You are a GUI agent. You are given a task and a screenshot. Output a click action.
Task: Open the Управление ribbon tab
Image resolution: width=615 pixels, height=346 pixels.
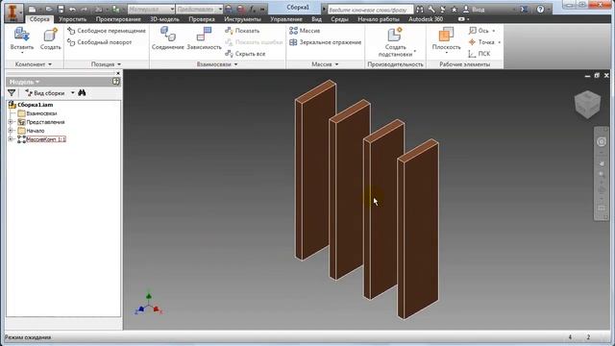click(x=286, y=19)
